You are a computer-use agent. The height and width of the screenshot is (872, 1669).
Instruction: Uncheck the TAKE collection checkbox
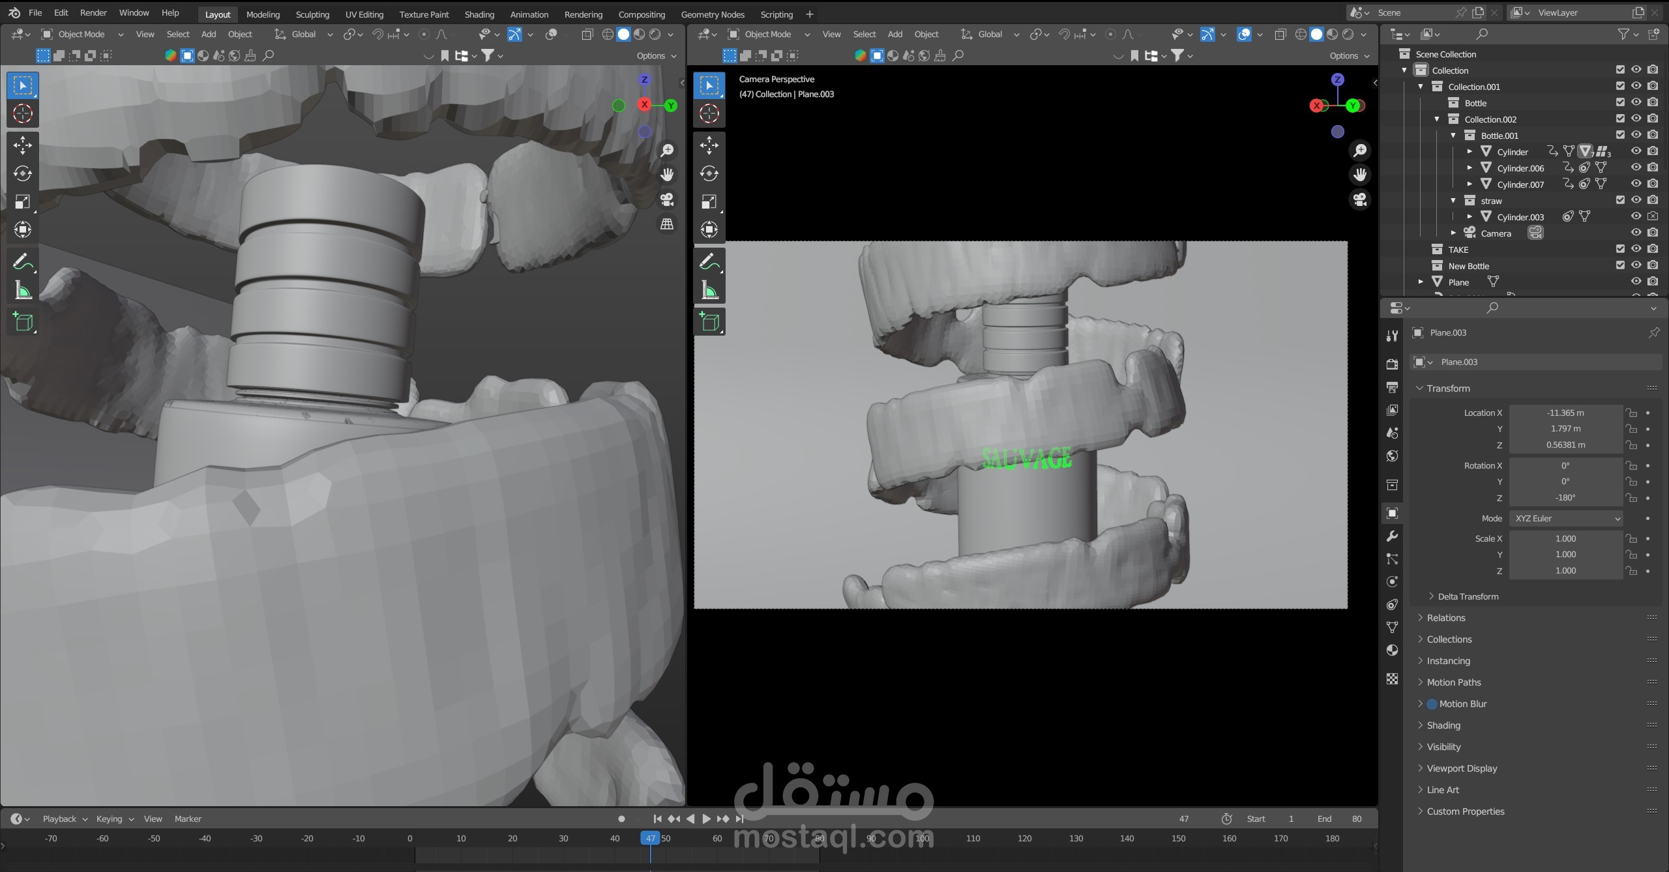pos(1620,249)
